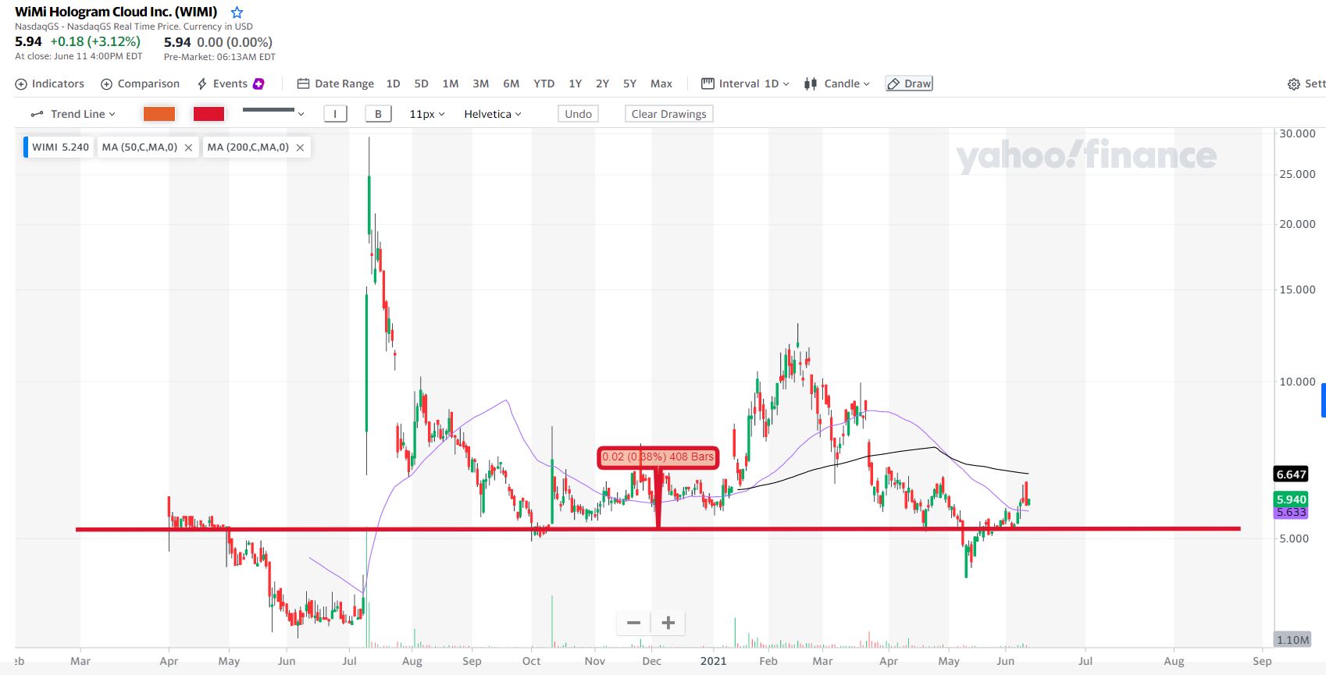Expand Helvetica font dropdown
This screenshot has width=1326, height=675.
(x=493, y=114)
